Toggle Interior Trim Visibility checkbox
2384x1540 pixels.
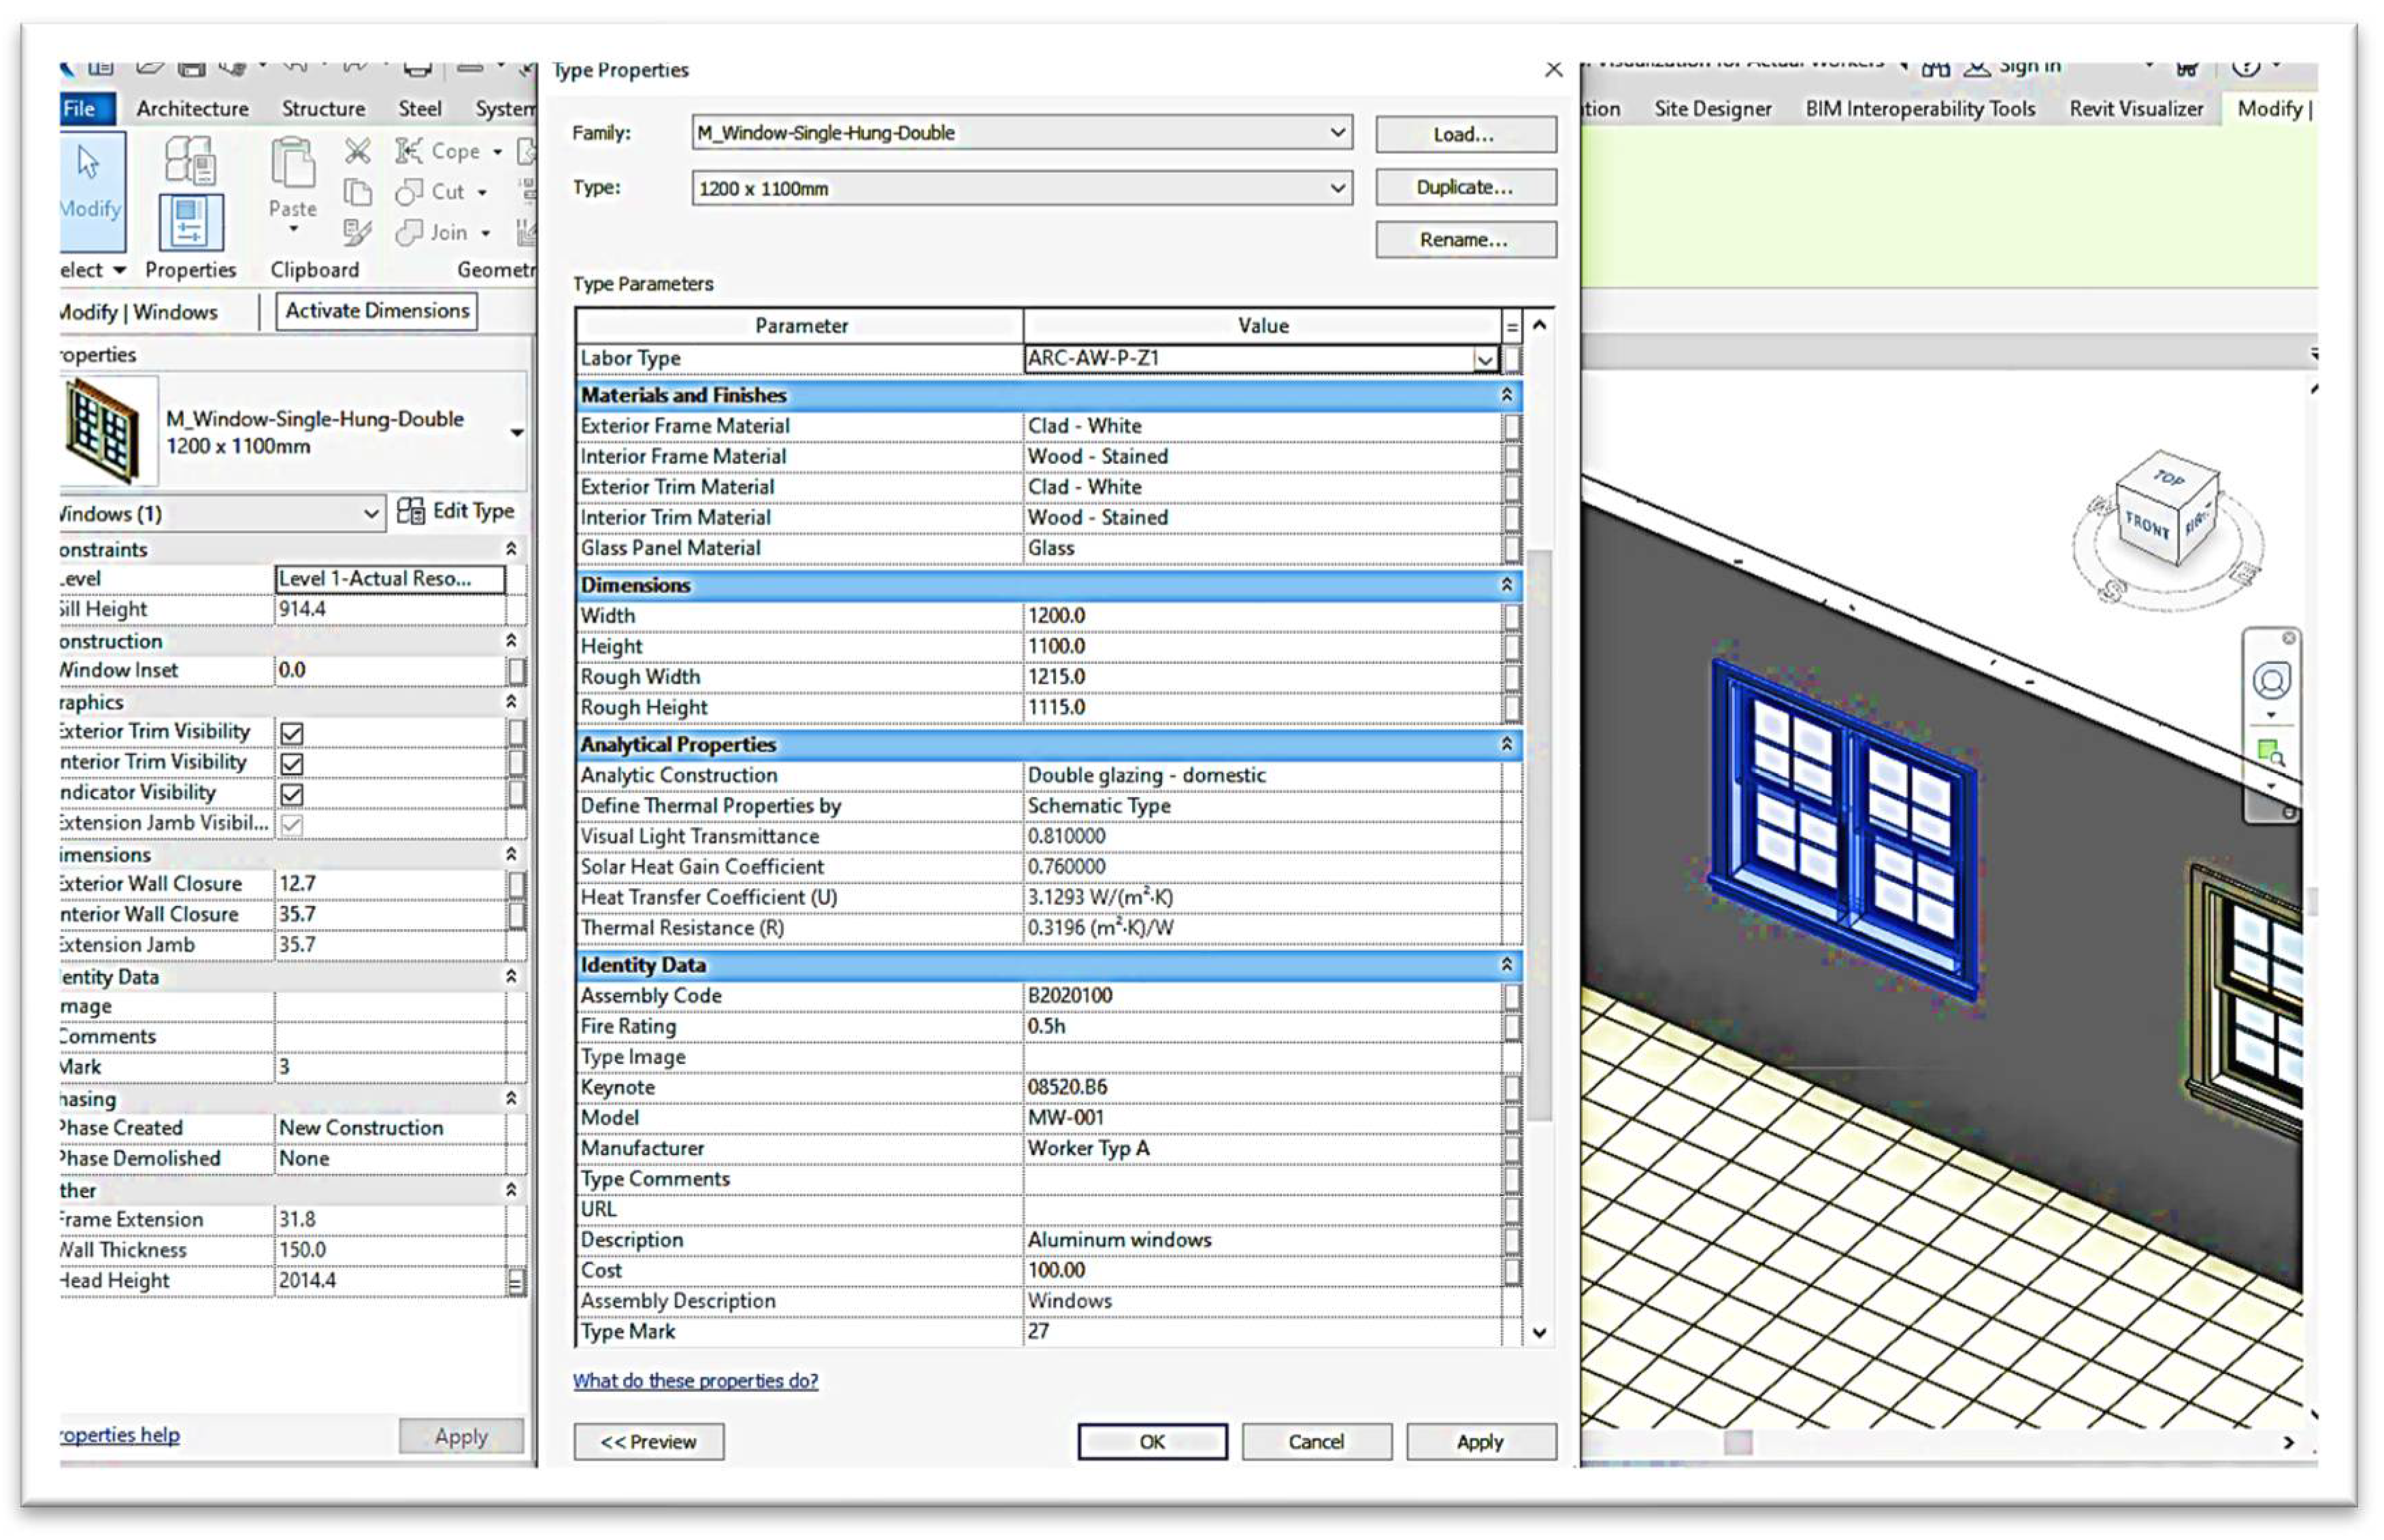click(292, 764)
